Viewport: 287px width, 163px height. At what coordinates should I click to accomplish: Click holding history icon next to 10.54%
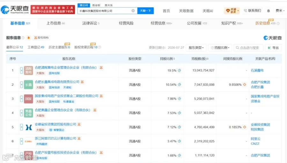179,85
